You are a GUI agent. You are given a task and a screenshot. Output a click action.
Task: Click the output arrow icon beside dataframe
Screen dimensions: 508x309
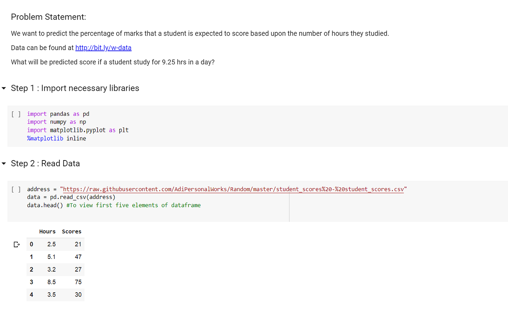(16, 244)
